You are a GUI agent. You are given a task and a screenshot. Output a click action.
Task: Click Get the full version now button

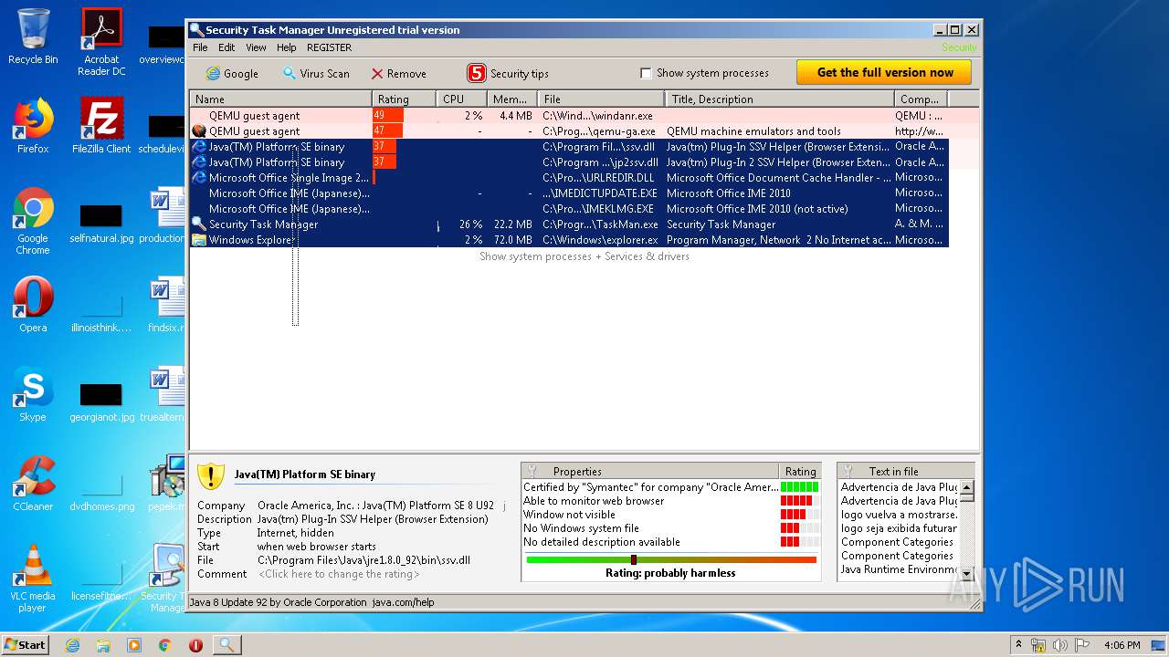coord(884,73)
